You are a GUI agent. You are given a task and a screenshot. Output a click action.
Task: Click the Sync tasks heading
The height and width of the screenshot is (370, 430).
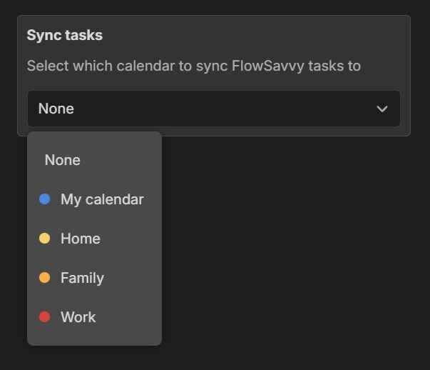coord(65,35)
